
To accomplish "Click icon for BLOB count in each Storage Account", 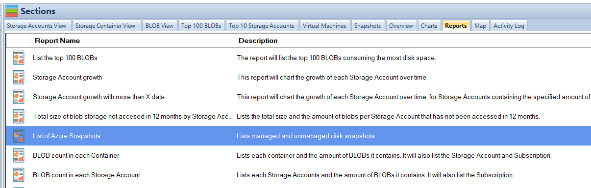I will [x=19, y=175].
